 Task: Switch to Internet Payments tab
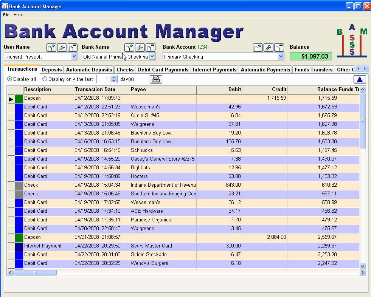coord(214,70)
